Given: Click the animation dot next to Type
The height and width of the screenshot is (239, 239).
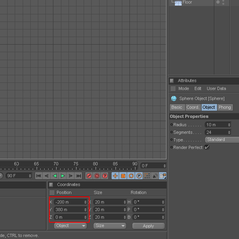Looking at the screenshot, I should tap(171, 140).
